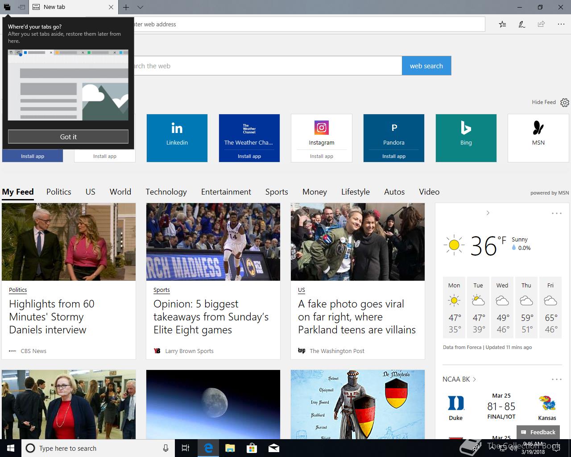
Task: Click the powered by MSN link
Action: coord(550,193)
